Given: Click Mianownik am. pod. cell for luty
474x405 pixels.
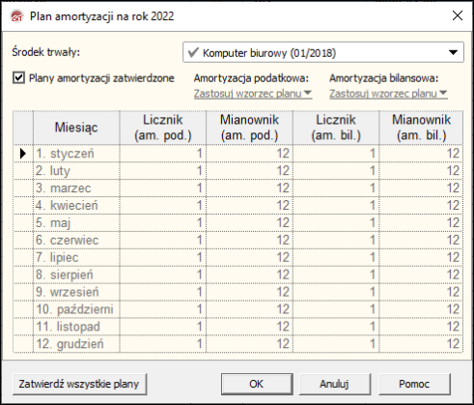Looking at the screenshot, I should coord(249,171).
